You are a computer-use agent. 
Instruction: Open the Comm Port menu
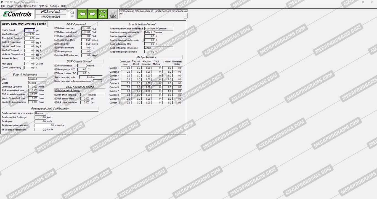coord(30,6)
